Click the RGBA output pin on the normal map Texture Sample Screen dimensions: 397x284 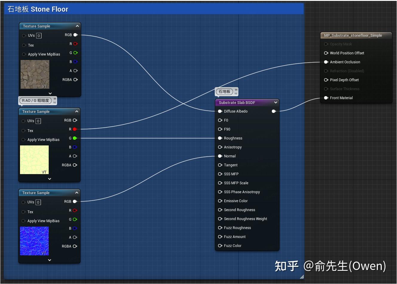[75, 246]
